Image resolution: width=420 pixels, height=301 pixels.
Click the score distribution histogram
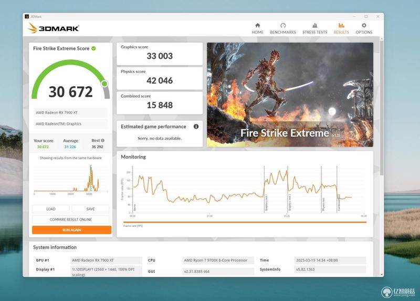(71, 179)
